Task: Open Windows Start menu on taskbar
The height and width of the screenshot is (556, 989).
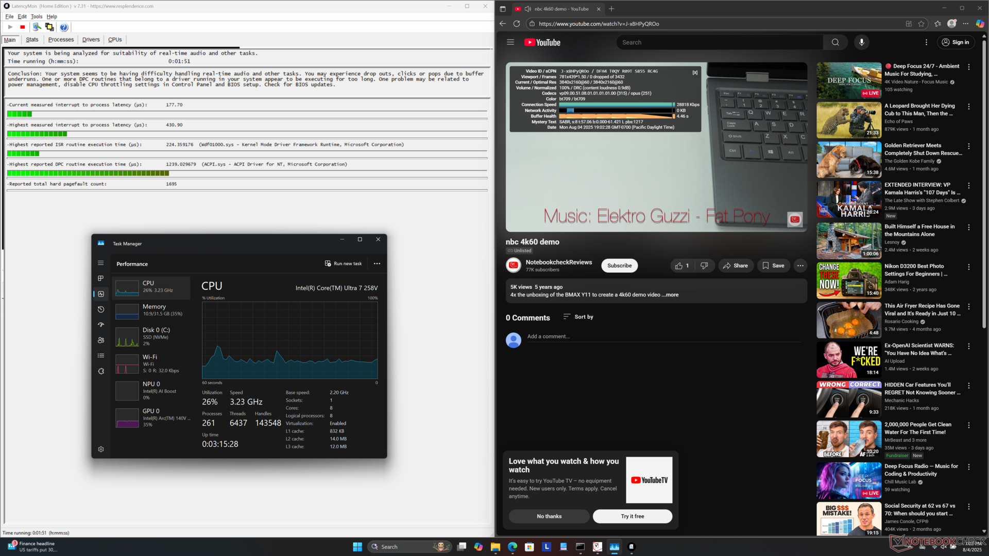Action: (x=357, y=547)
